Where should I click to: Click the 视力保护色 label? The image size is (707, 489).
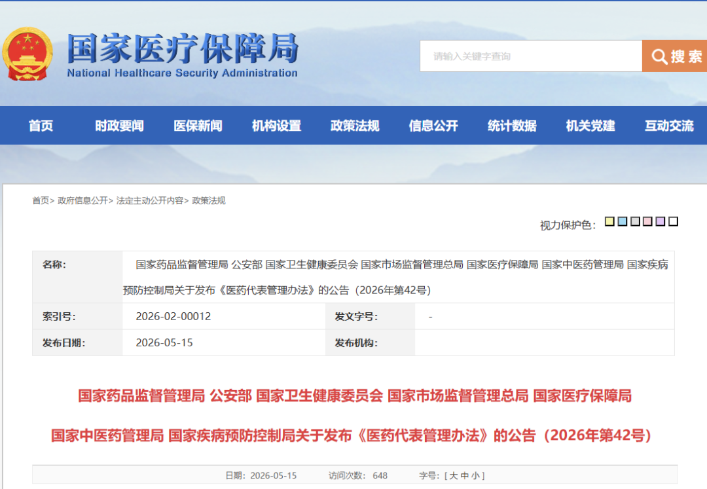coord(568,225)
